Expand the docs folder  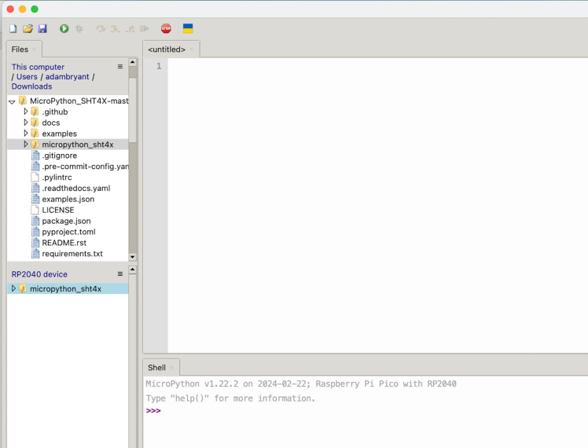(26, 123)
